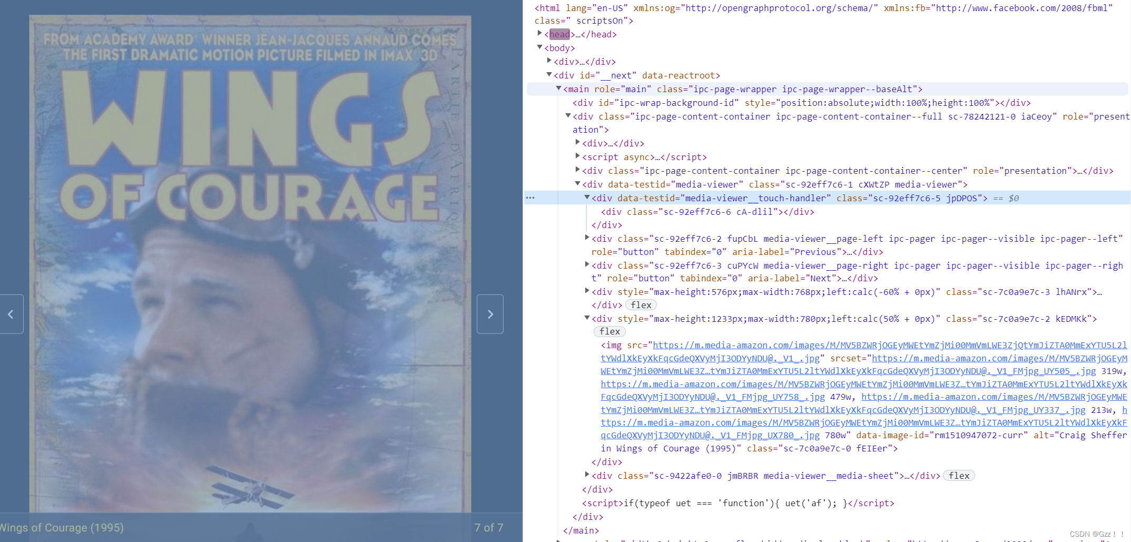Click flex badge under kEDMKk div
Viewport: 1131px width, 542px height.
(609, 331)
